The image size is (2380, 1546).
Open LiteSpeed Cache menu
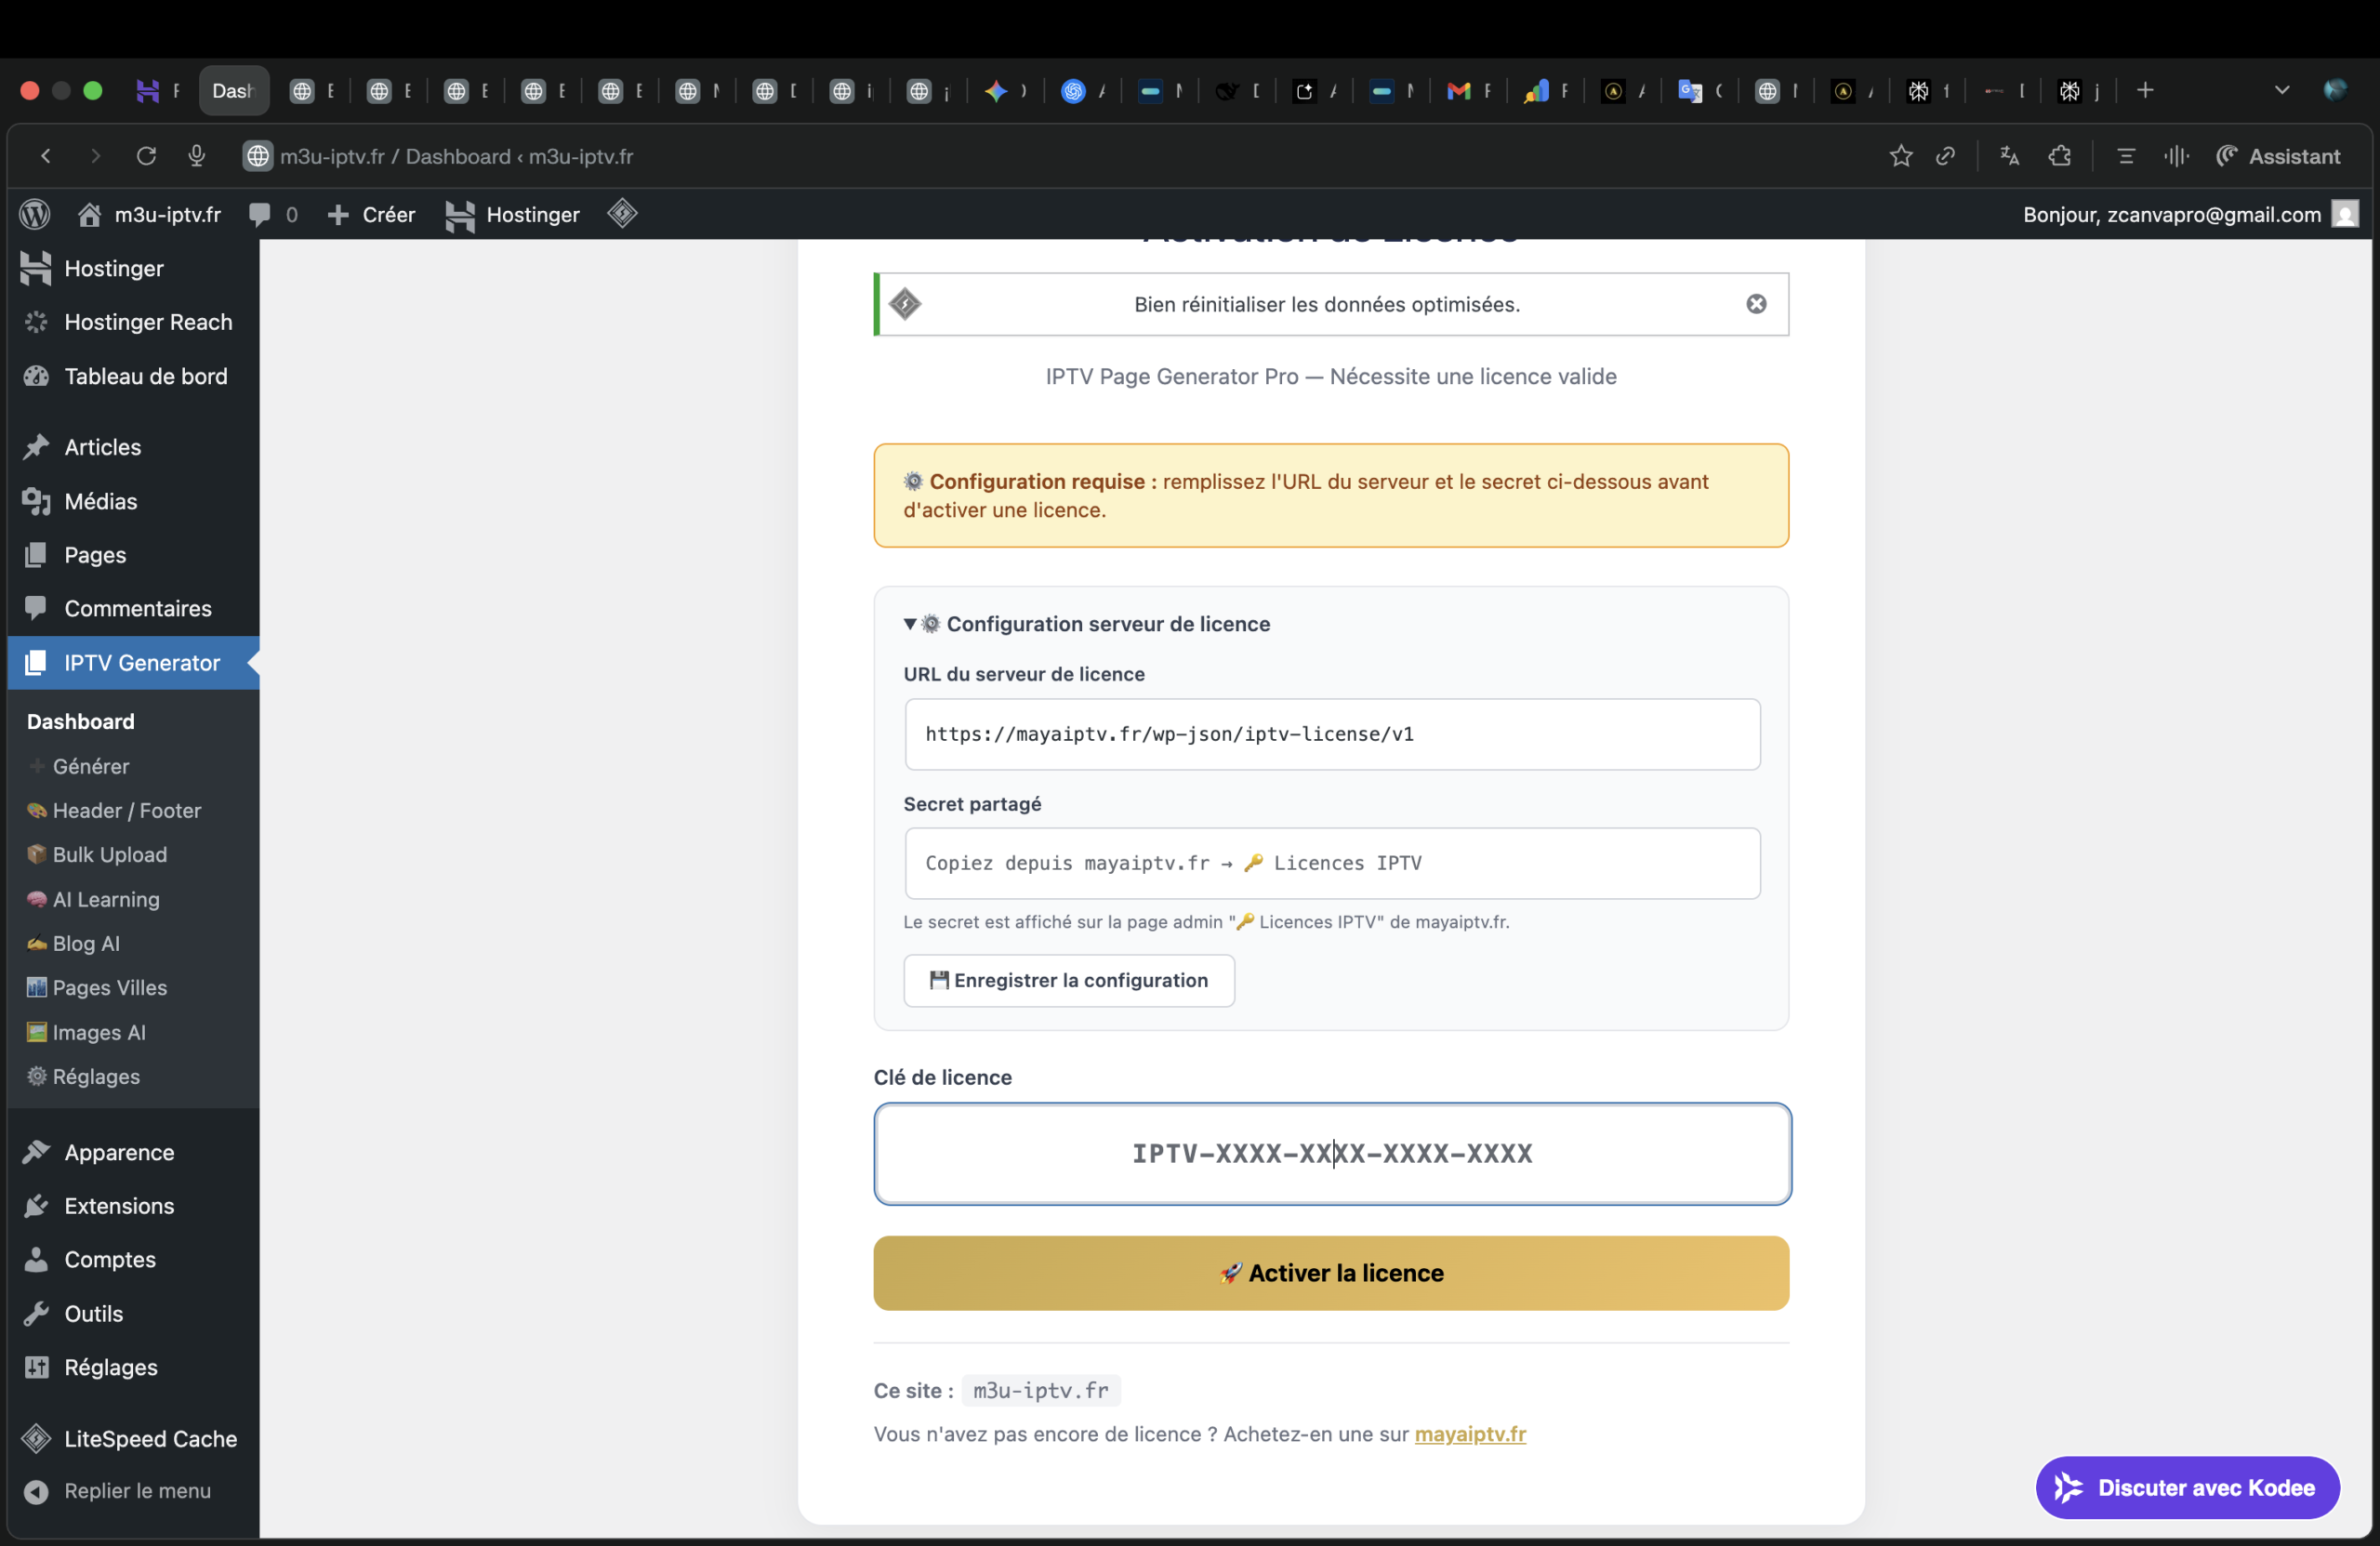pyautogui.click(x=133, y=1439)
